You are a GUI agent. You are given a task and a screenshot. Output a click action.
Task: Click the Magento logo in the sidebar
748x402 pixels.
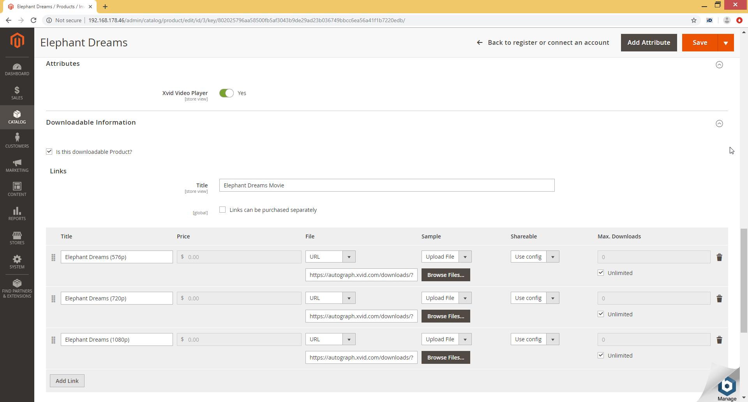pos(17,40)
